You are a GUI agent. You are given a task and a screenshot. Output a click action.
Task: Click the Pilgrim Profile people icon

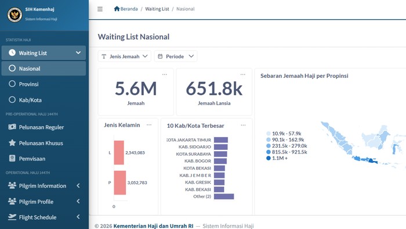coord(12,201)
